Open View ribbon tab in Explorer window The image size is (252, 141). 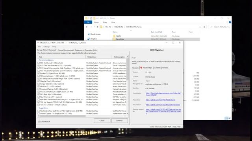tap(113, 22)
